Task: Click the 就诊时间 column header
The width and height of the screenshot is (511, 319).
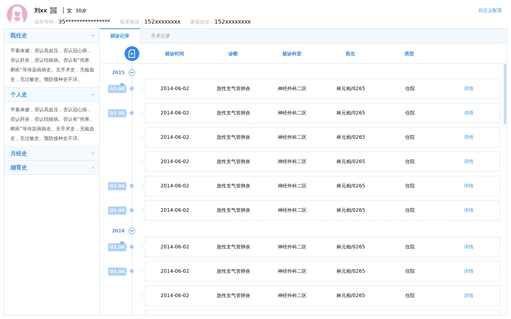Action: pyautogui.click(x=174, y=54)
